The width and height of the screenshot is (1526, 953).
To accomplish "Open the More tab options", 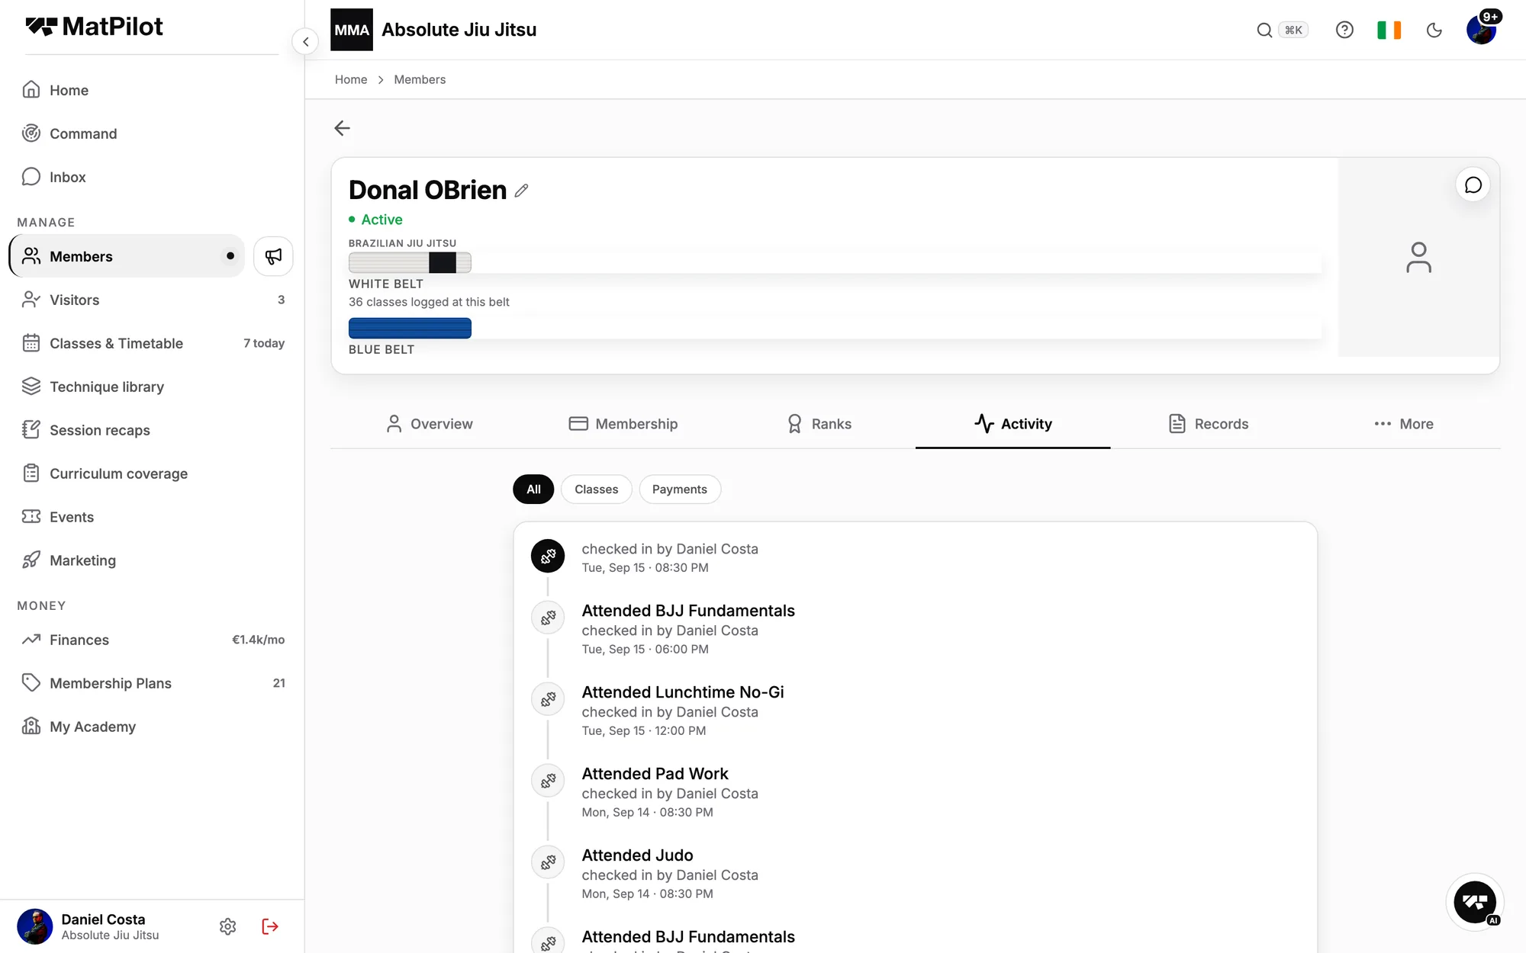I will [x=1404, y=424].
